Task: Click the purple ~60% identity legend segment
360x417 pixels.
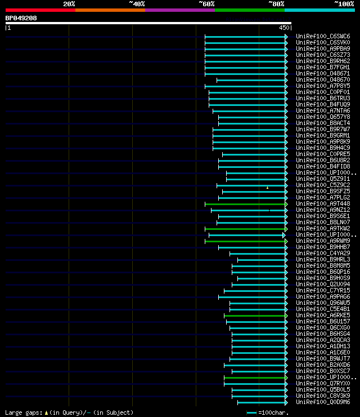Action: point(180,10)
